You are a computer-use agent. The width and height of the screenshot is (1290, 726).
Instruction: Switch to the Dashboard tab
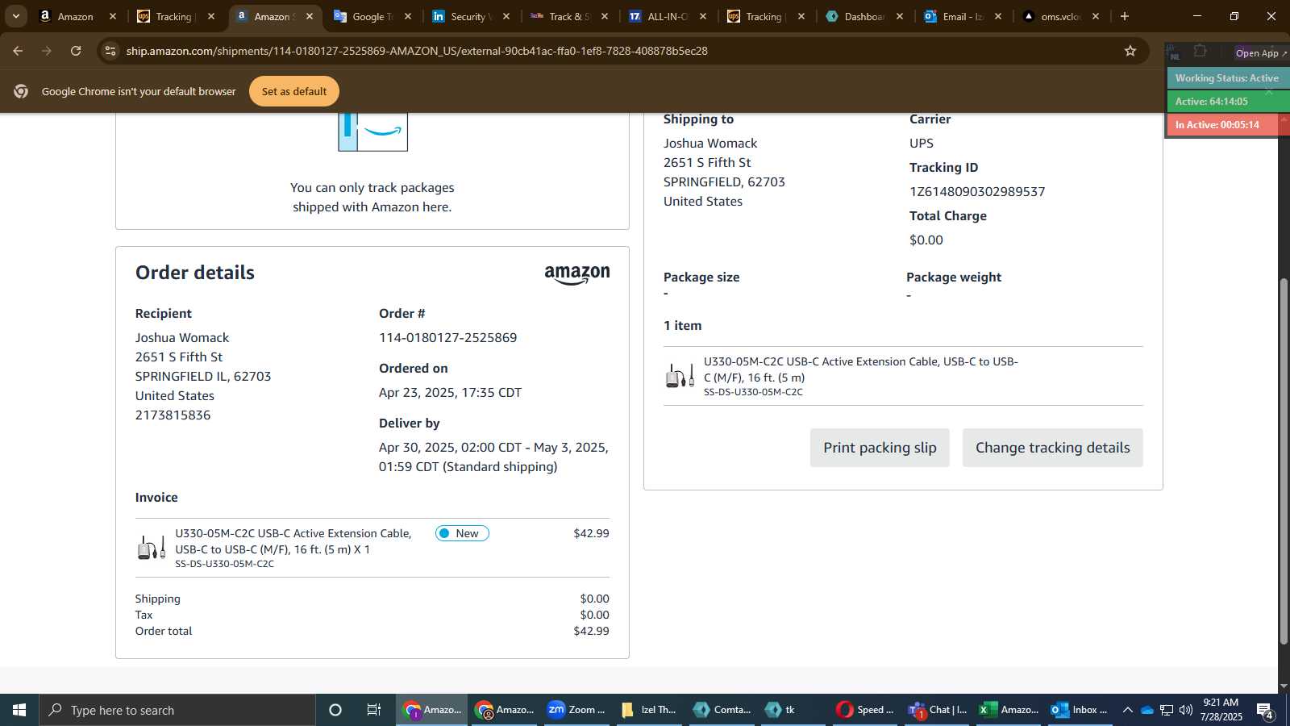tap(864, 16)
